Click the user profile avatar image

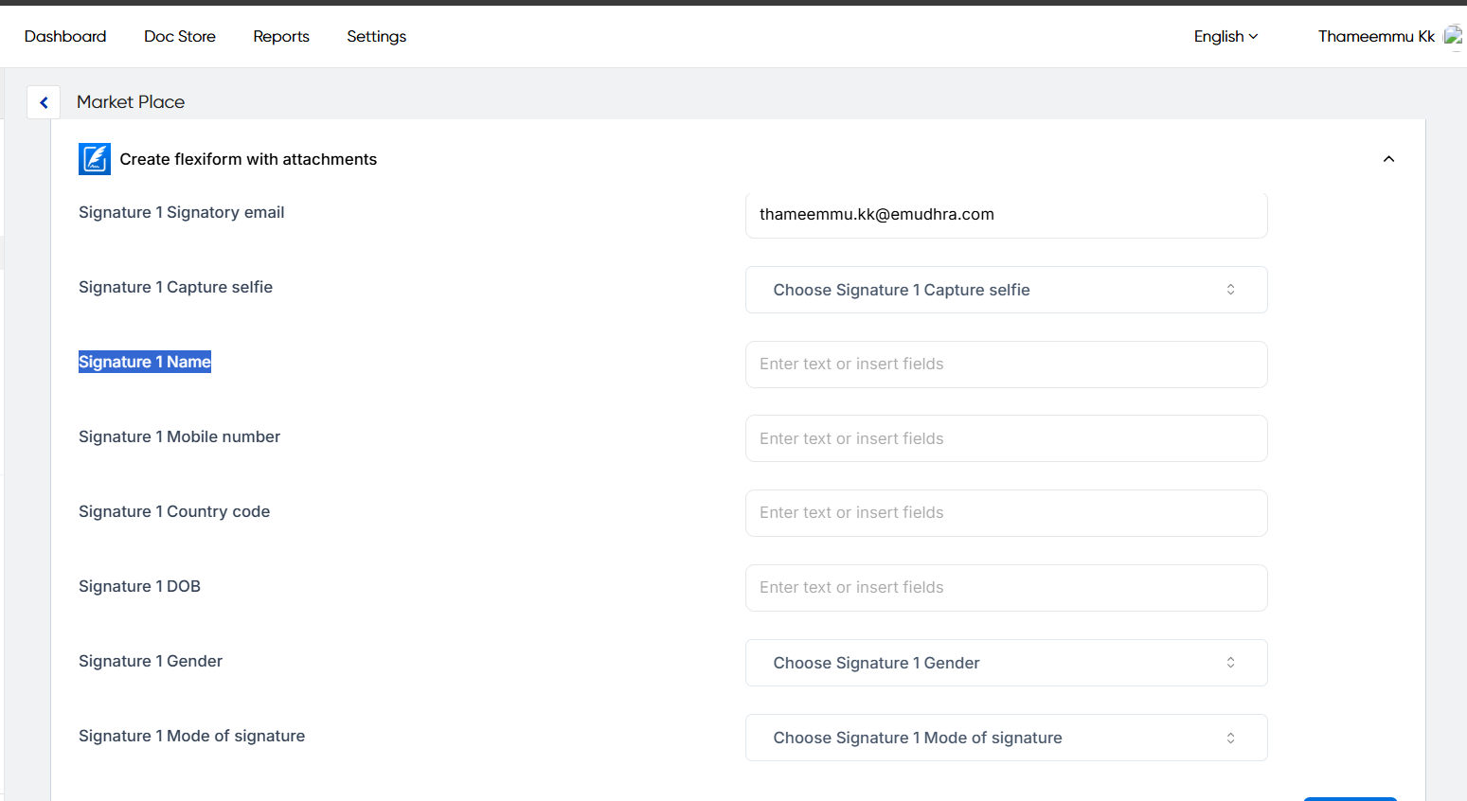1453,36
